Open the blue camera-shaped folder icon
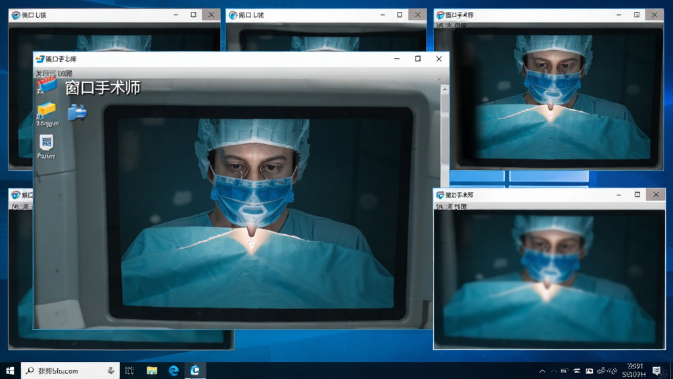 [77, 113]
